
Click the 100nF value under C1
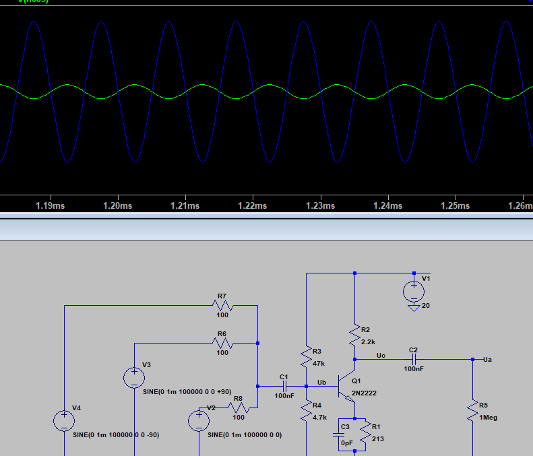click(284, 396)
